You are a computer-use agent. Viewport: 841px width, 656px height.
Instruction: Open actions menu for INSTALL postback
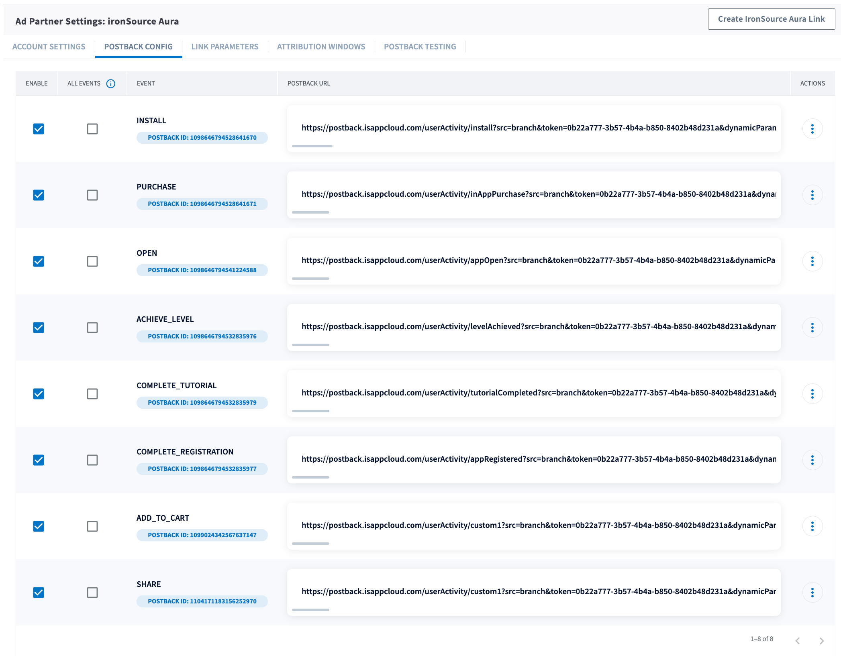click(x=812, y=129)
